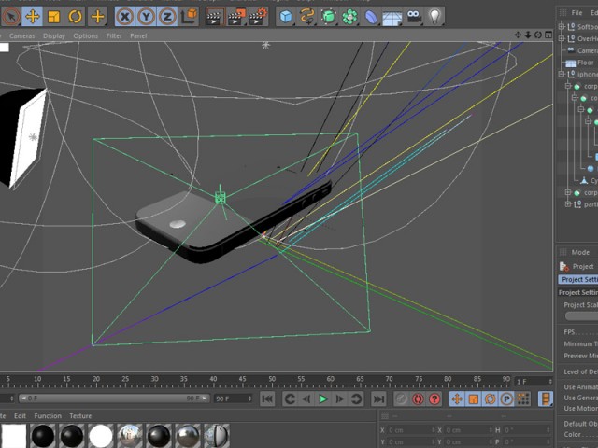Click the Project Settings button
This screenshot has width=598, height=448.
[578, 279]
